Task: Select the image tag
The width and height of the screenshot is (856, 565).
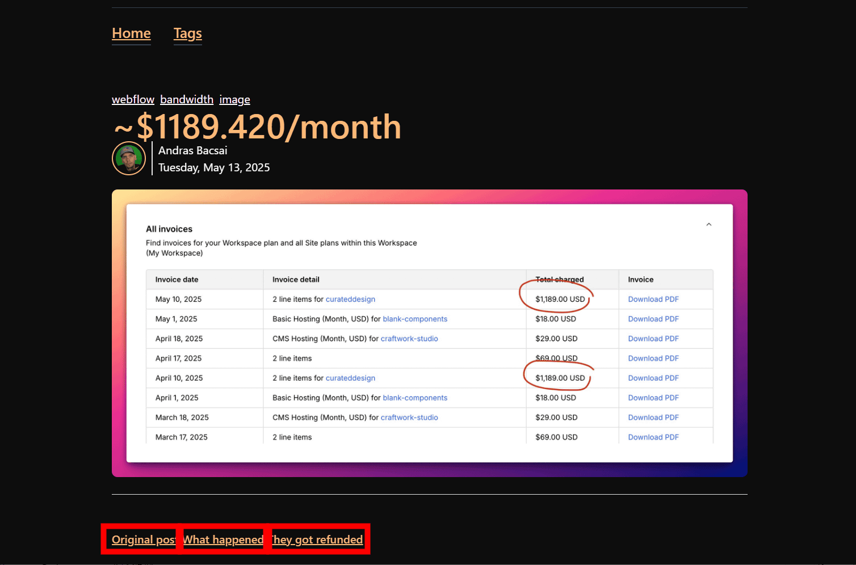Action: click(234, 99)
